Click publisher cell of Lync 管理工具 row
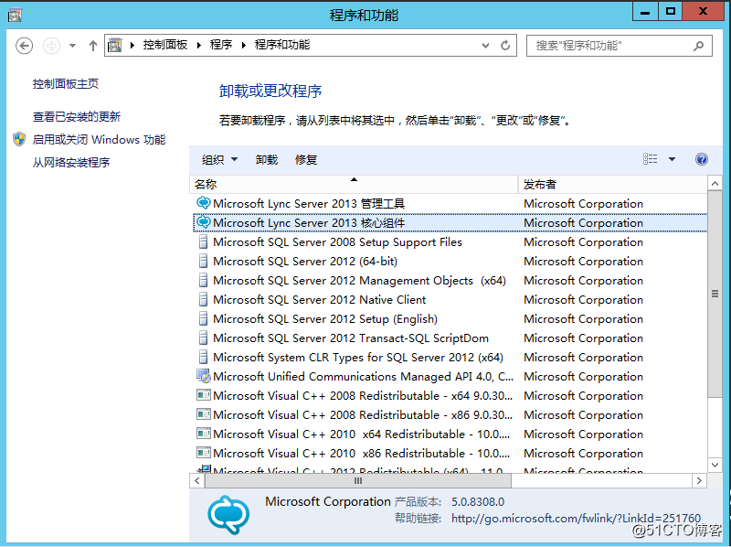This screenshot has height=547, width=731. click(583, 203)
